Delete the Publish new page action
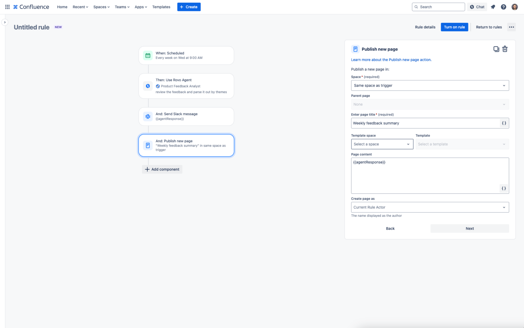 (x=505, y=49)
